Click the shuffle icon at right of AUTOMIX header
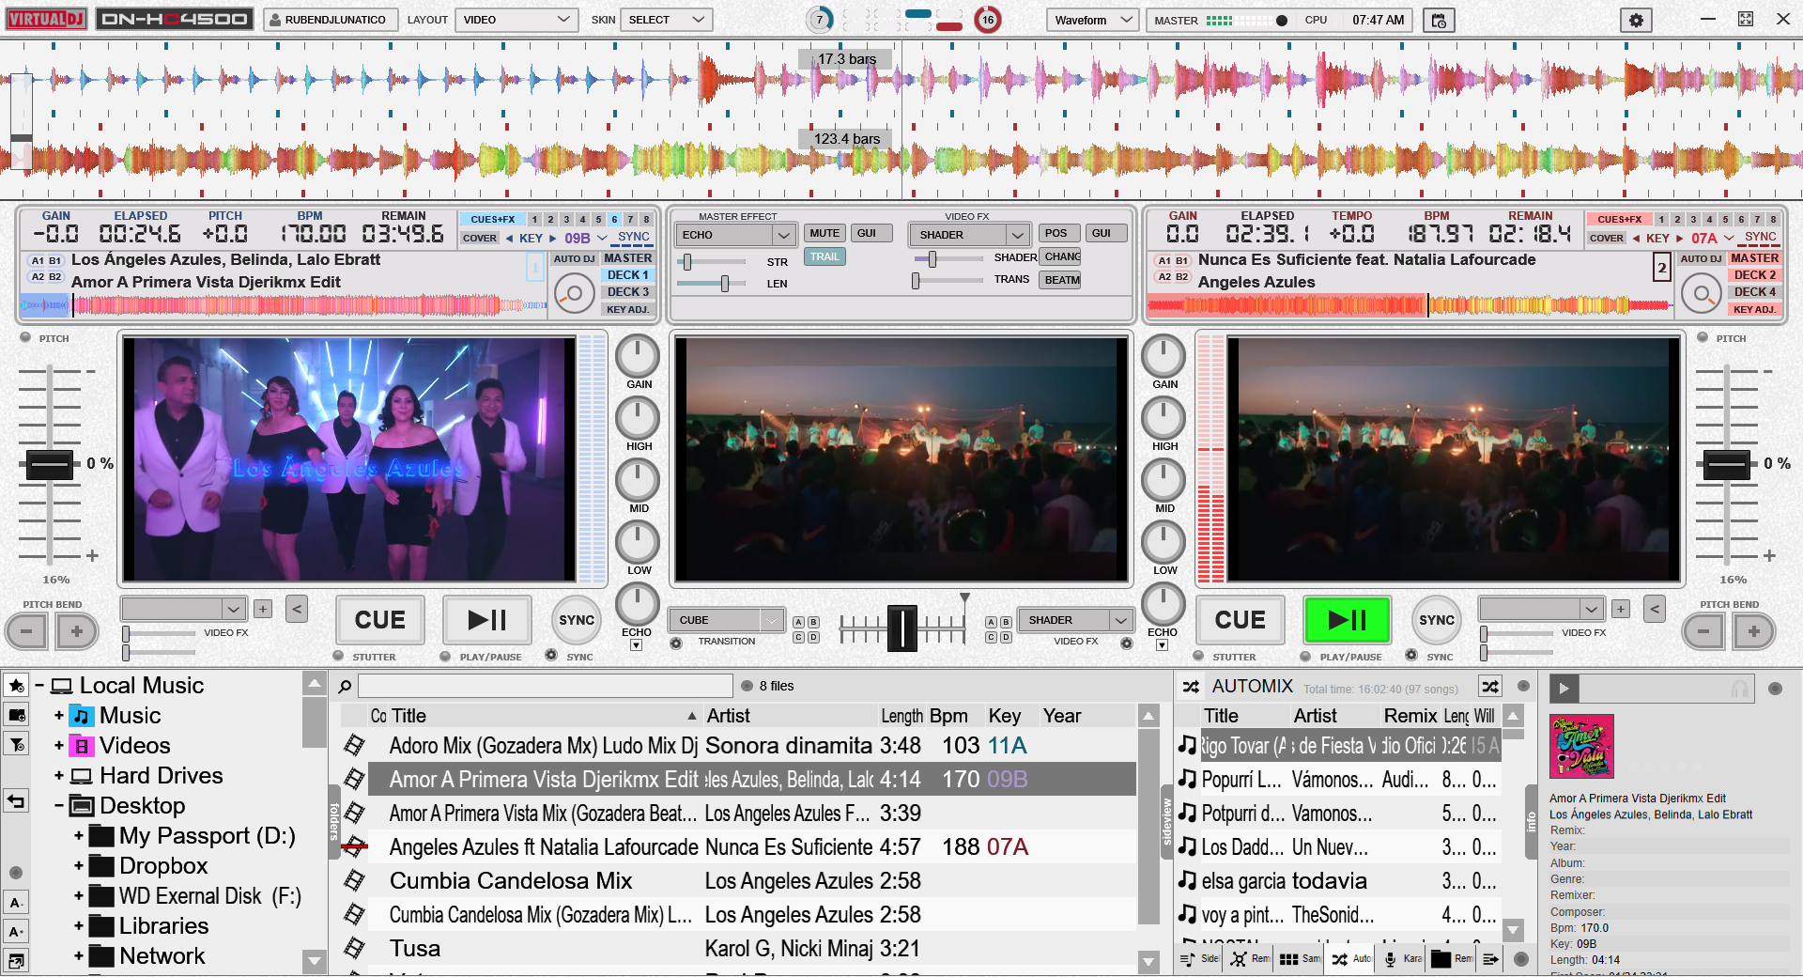 1490,687
